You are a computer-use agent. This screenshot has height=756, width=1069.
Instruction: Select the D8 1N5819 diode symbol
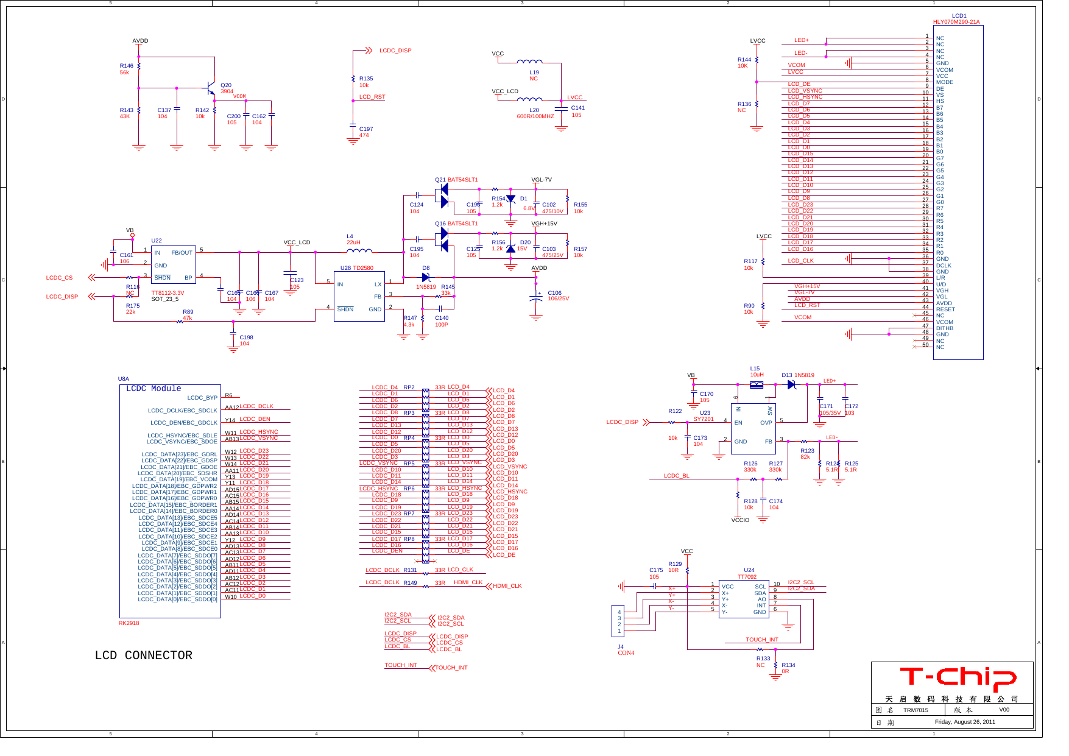tap(426, 277)
